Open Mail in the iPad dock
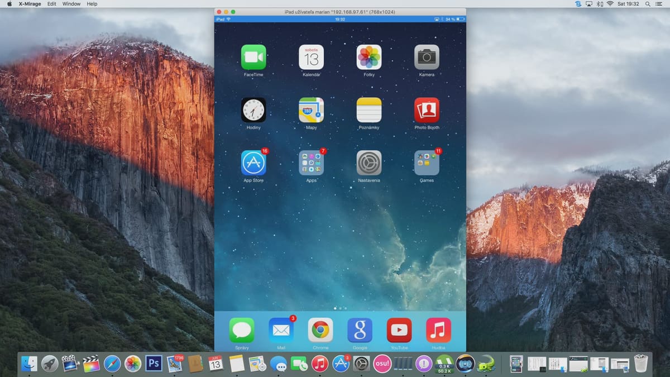The image size is (670, 377). coord(281,330)
